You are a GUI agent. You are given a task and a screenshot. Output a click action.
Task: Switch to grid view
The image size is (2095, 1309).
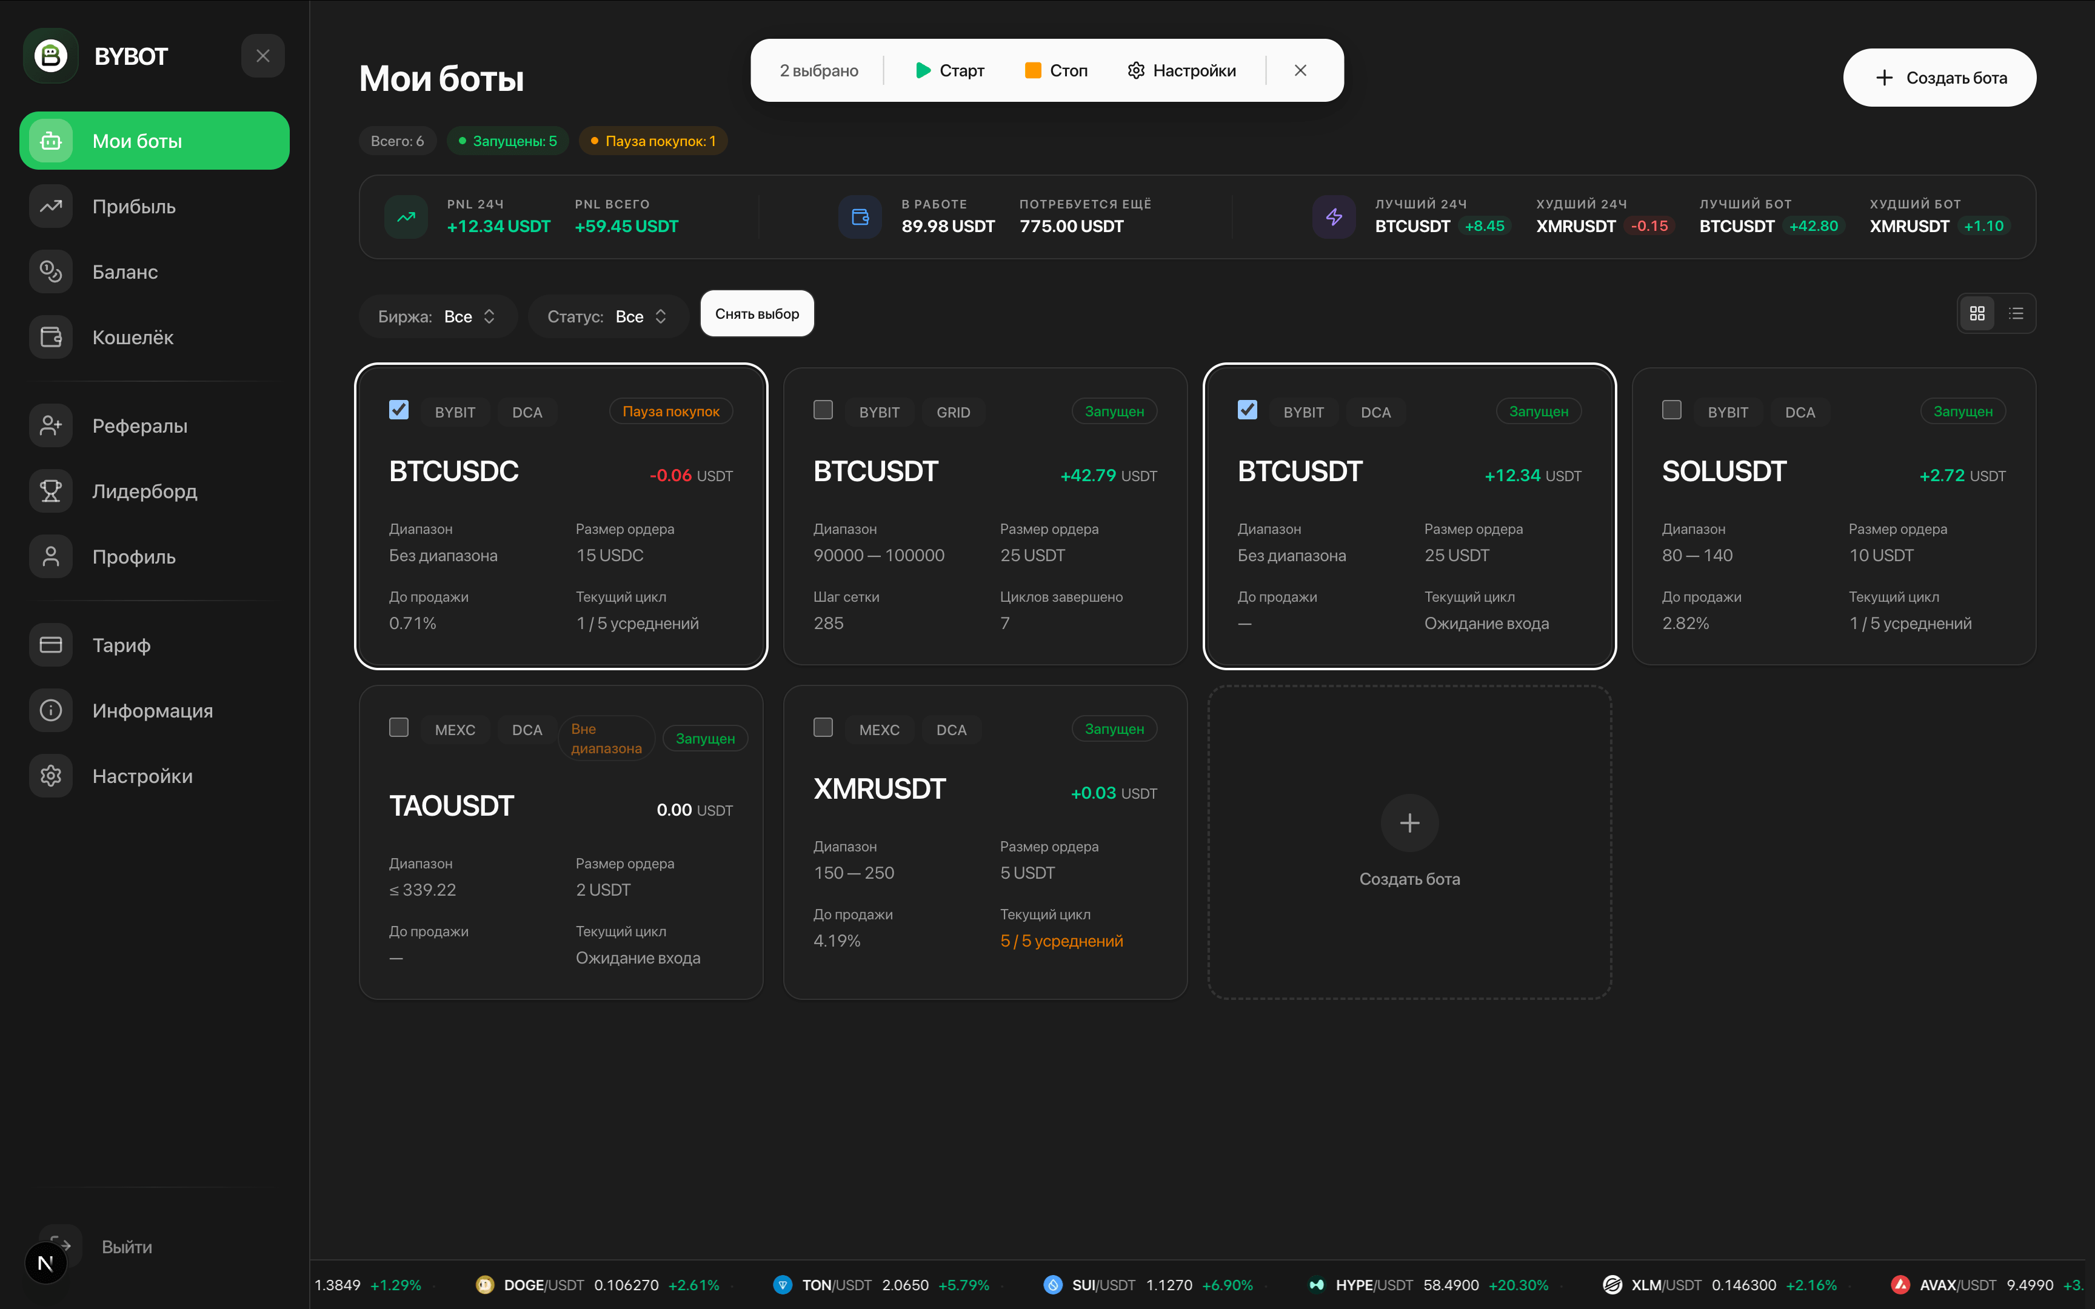[1977, 313]
